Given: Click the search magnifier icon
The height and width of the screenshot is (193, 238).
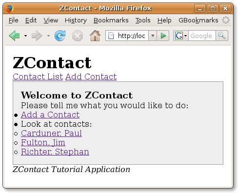Looking at the screenshot, I should pyautogui.click(x=222, y=36).
